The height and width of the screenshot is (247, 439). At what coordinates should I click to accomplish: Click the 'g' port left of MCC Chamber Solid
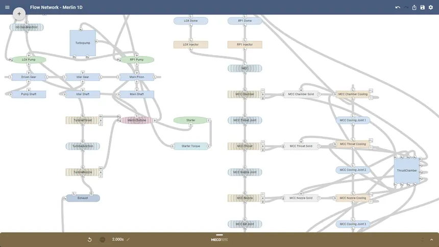click(x=283, y=94)
